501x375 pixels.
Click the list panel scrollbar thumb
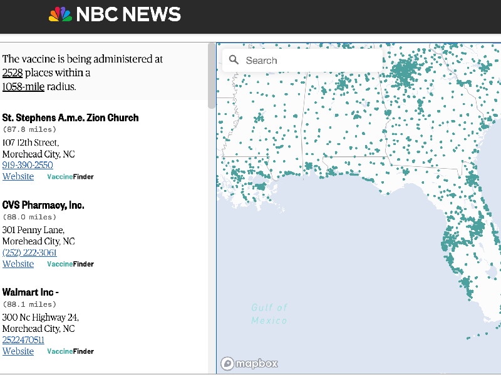click(x=212, y=76)
